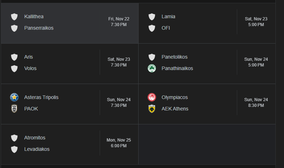Image resolution: width=284 pixels, height=168 pixels.
Task: Click the Panetolikos shield icon
Action: [x=152, y=57]
